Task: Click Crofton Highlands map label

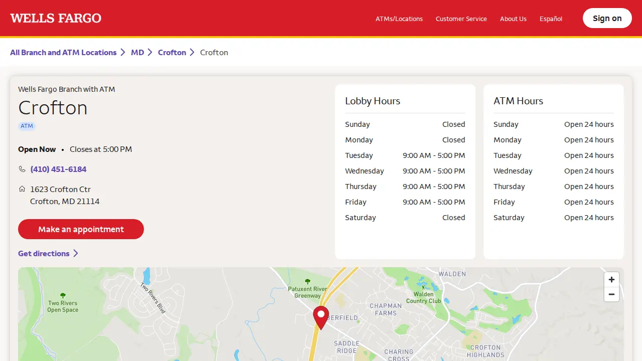Action: point(486,351)
